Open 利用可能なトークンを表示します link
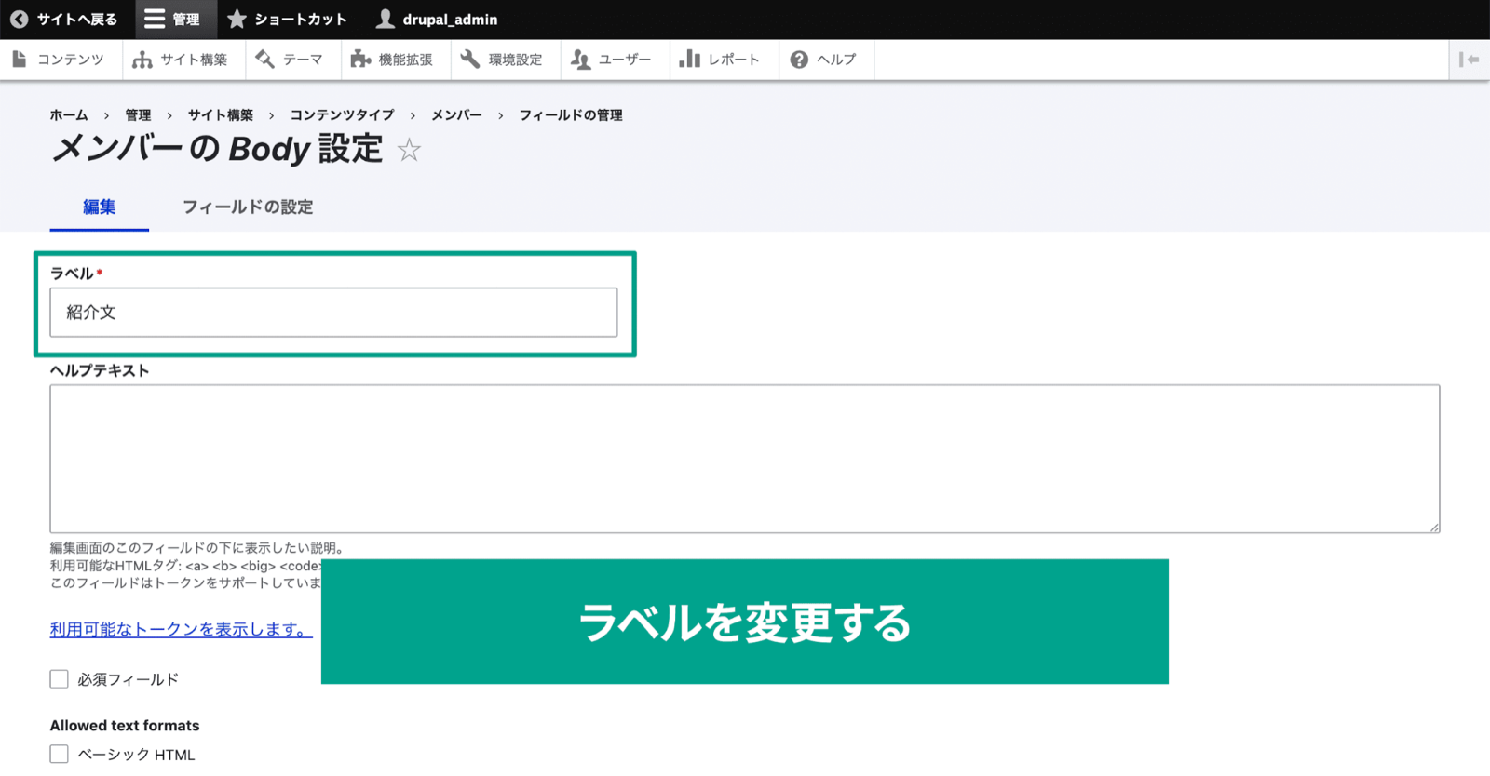The width and height of the screenshot is (1490, 776). [181, 630]
